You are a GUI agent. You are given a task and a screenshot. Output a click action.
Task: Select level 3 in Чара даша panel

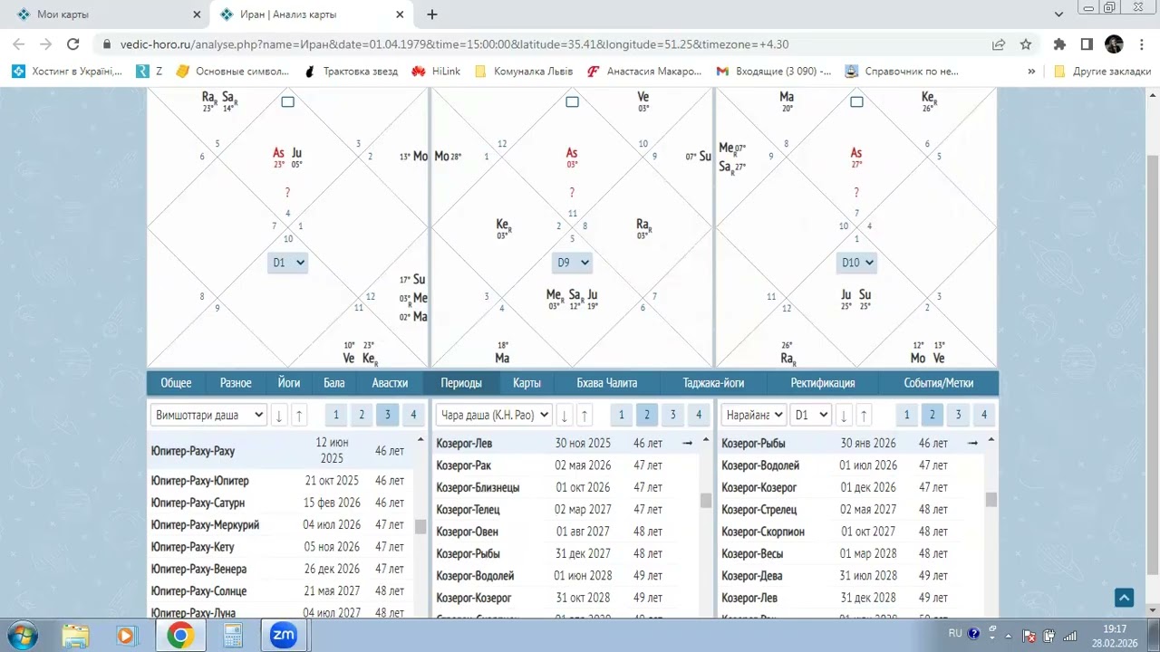672,415
